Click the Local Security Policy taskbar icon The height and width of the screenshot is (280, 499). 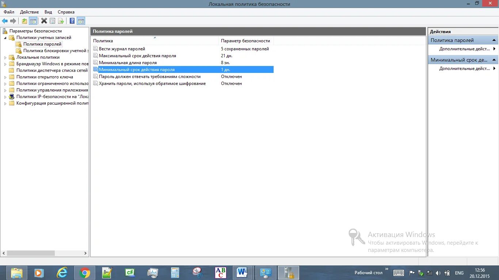[289, 272]
